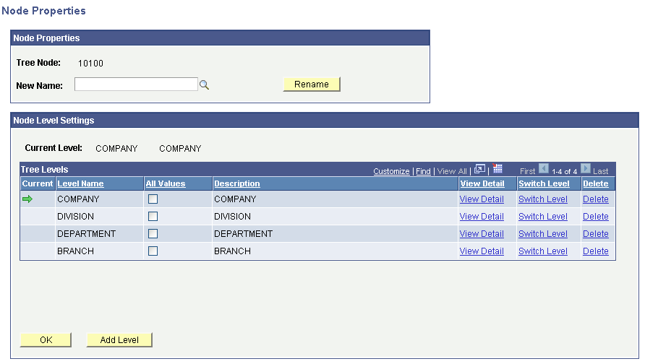645x364 pixels.
Task: Check All Values for COMPANY row
Action: click(x=153, y=199)
